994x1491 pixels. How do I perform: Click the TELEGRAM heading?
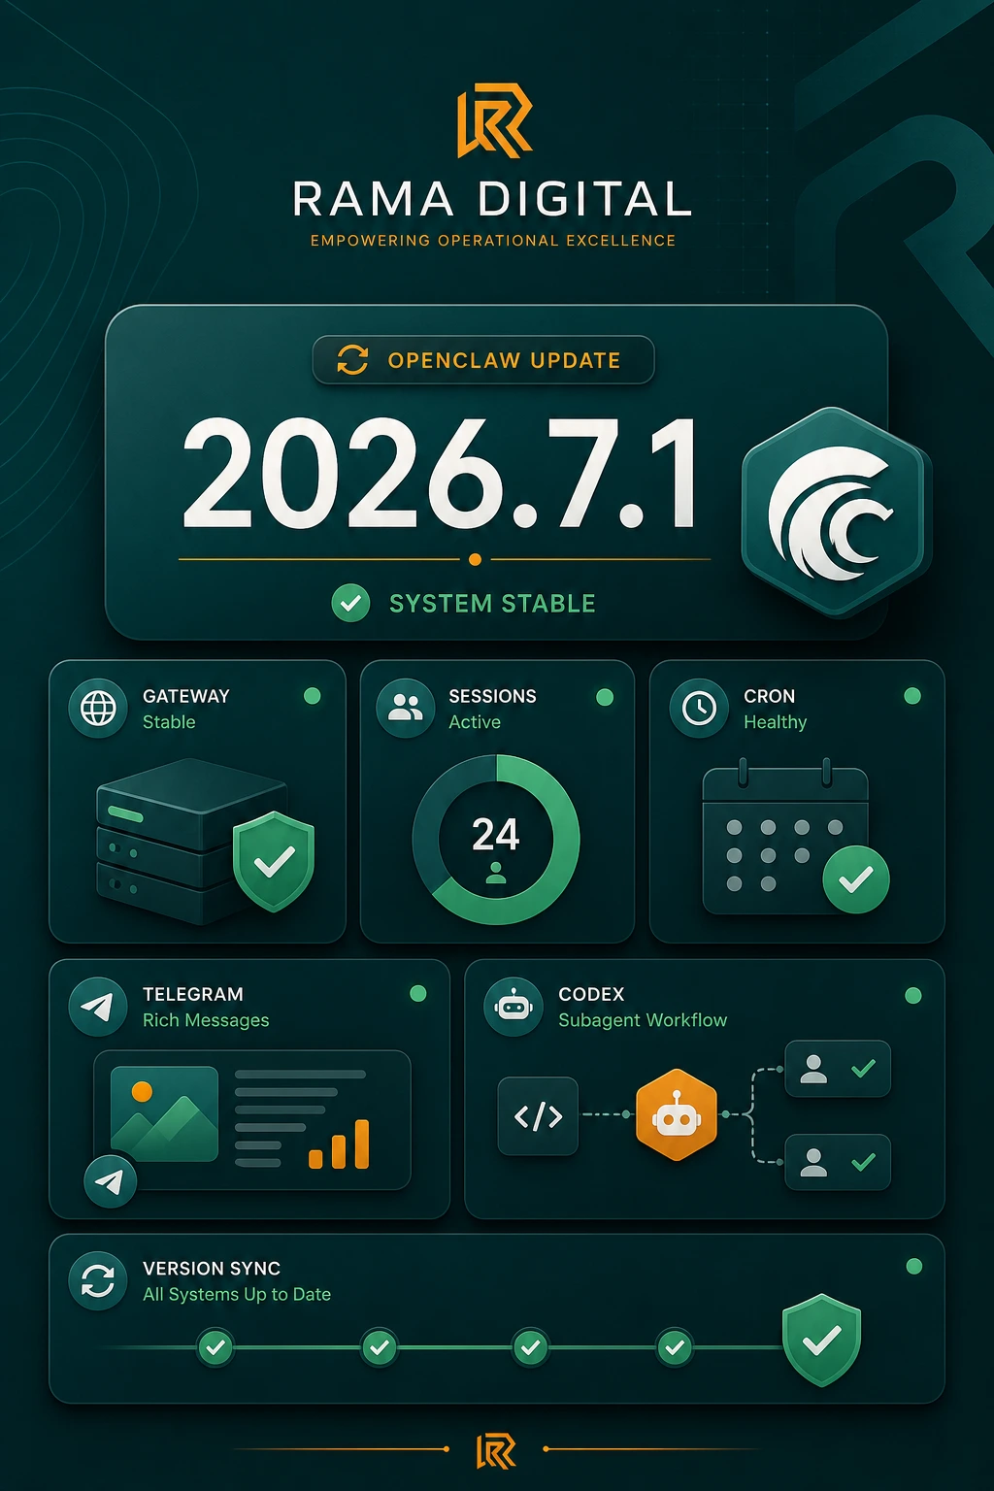coord(193,994)
